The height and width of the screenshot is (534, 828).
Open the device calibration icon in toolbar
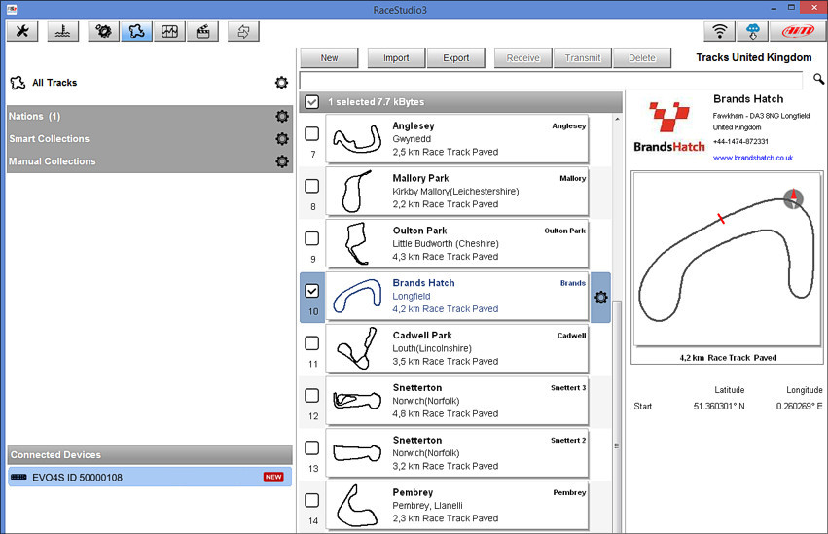[x=63, y=32]
